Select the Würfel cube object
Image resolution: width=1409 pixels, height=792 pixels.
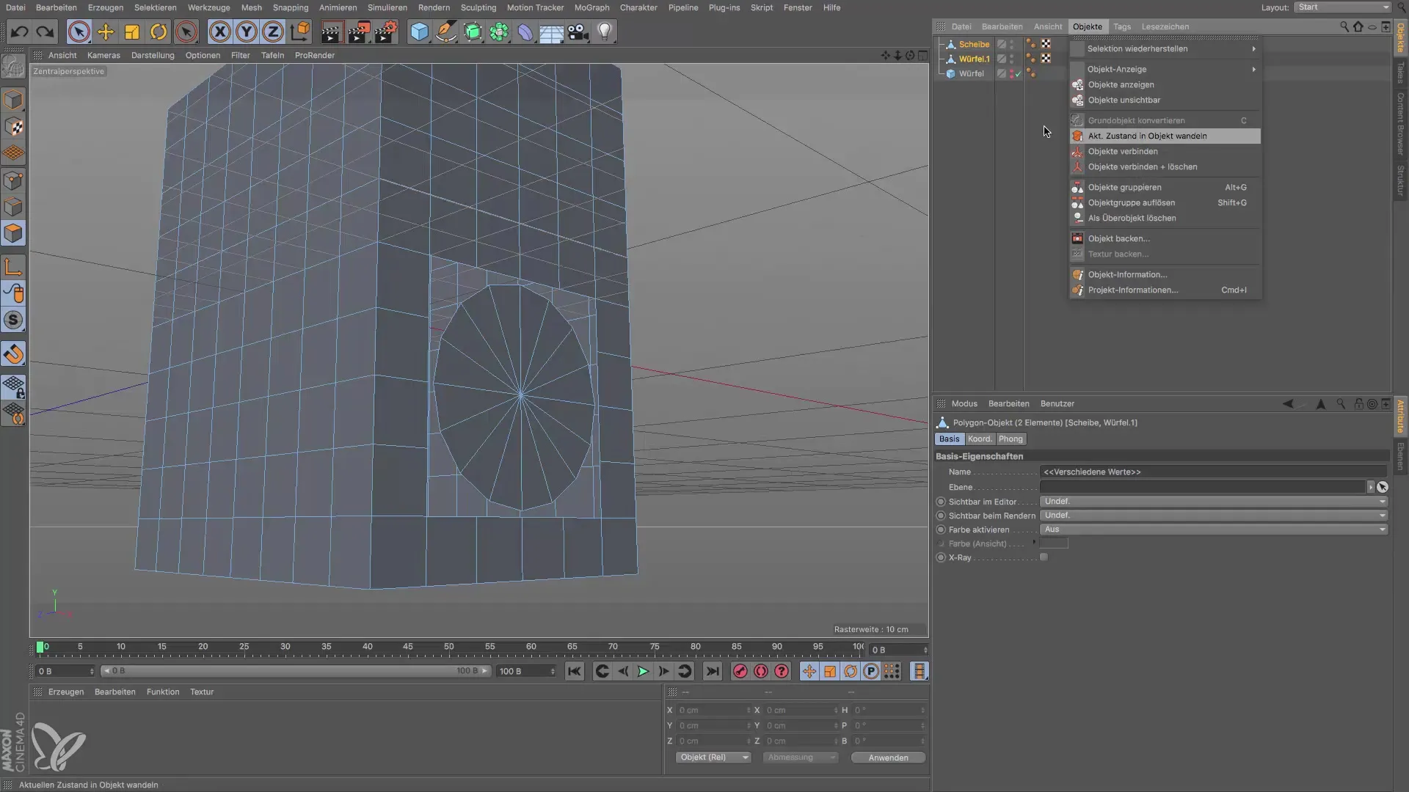click(971, 73)
